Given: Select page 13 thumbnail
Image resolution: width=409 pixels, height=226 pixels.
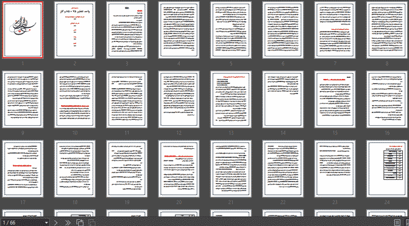Looking at the screenshot, I should click(x=231, y=100).
